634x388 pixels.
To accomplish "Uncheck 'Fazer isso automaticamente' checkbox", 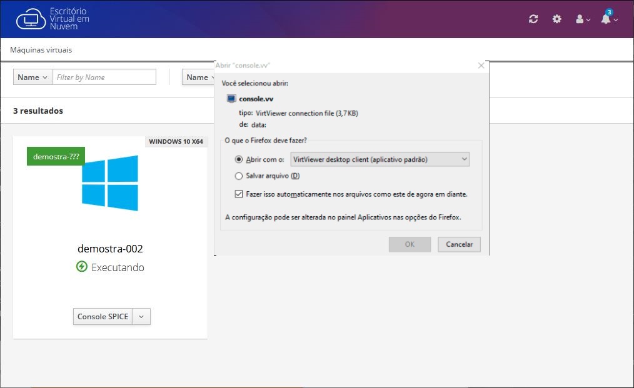I will tap(238, 194).
